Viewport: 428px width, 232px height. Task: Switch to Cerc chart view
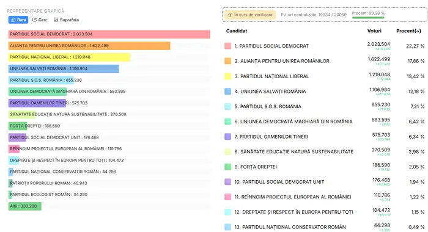pyautogui.click(x=40, y=20)
